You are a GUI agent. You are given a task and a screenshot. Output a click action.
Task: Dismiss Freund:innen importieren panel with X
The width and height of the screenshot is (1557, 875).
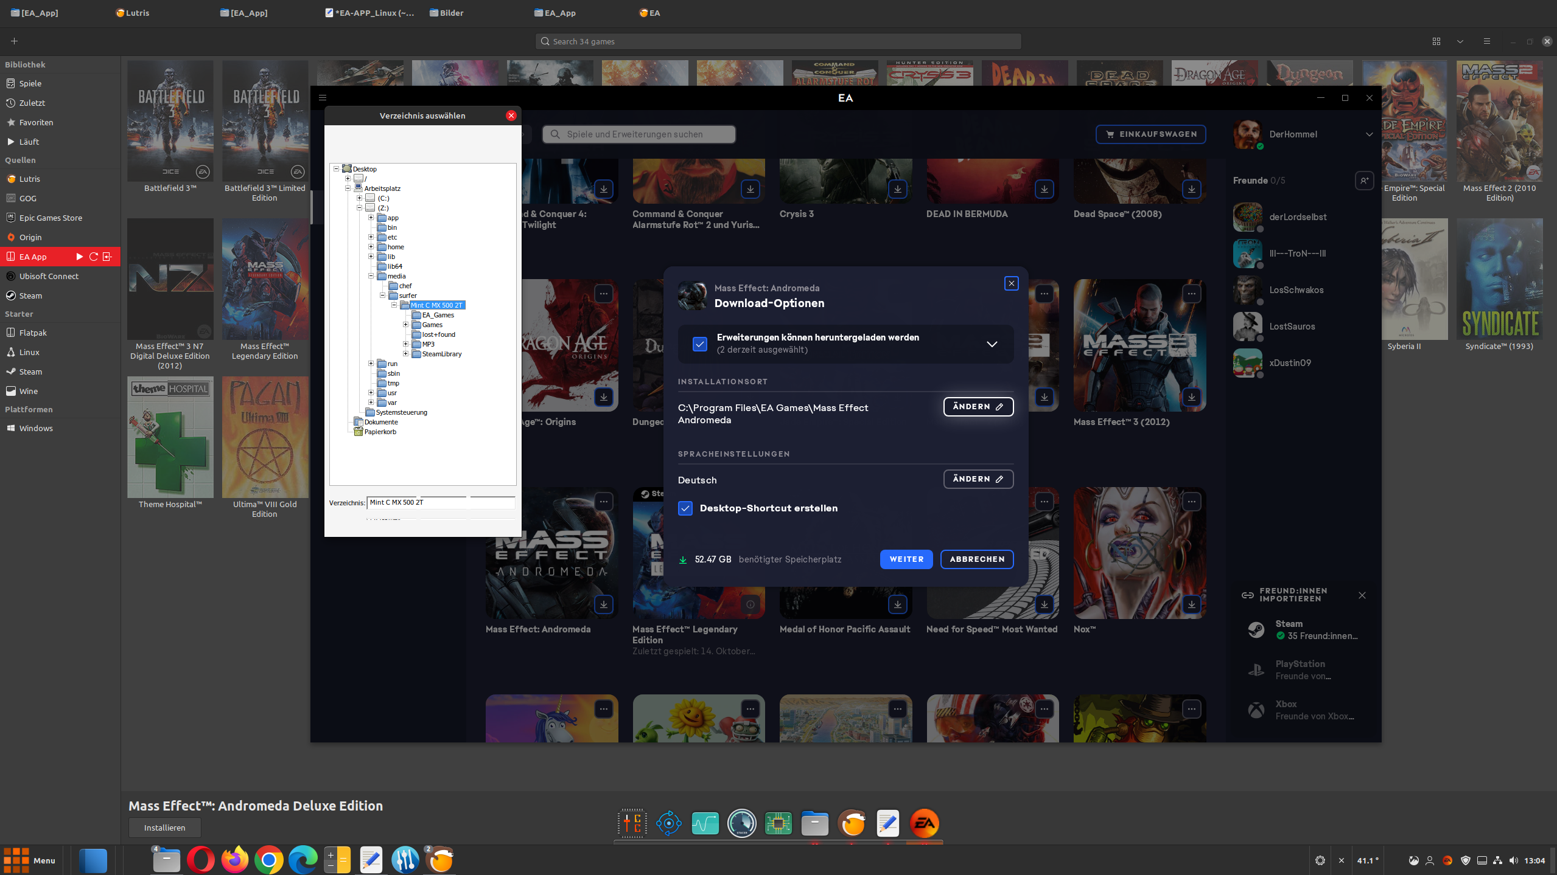[x=1362, y=595]
